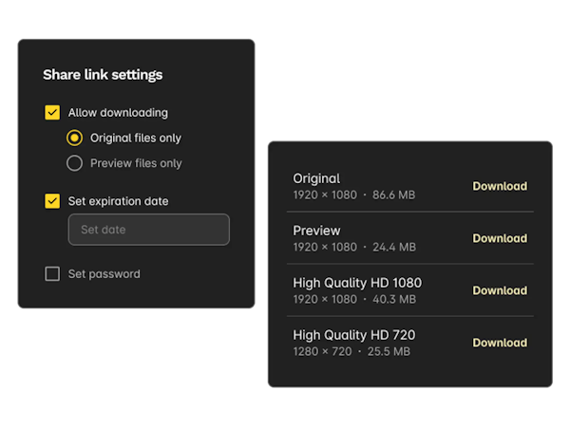
Task: Focus the Set date input field
Action: click(x=148, y=230)
